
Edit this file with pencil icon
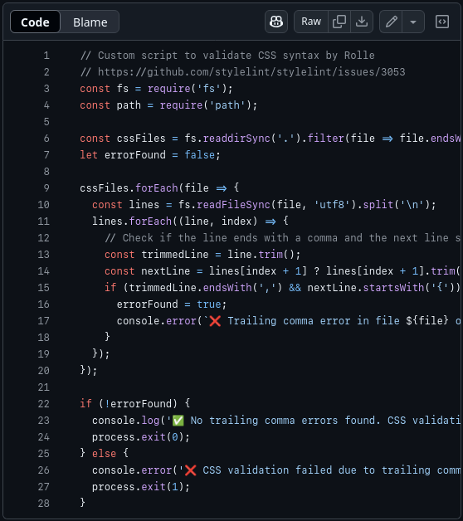[391, 22]
